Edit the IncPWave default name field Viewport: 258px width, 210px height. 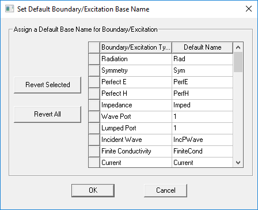click(x=202, y=140)
